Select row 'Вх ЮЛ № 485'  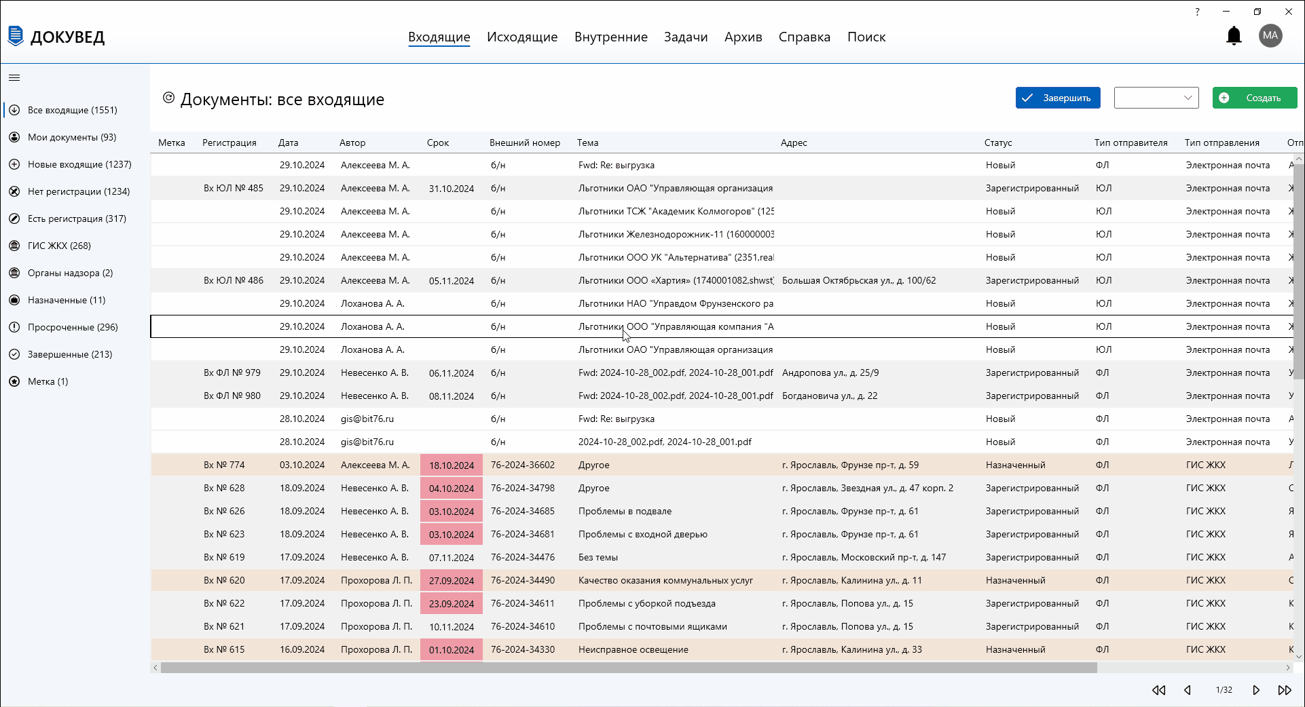[x=722, y=188]
